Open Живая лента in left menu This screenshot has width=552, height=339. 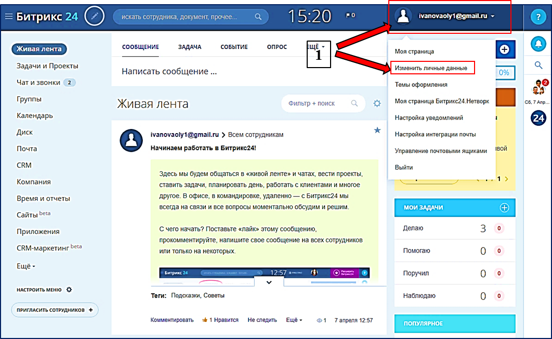tap(39, 49)
